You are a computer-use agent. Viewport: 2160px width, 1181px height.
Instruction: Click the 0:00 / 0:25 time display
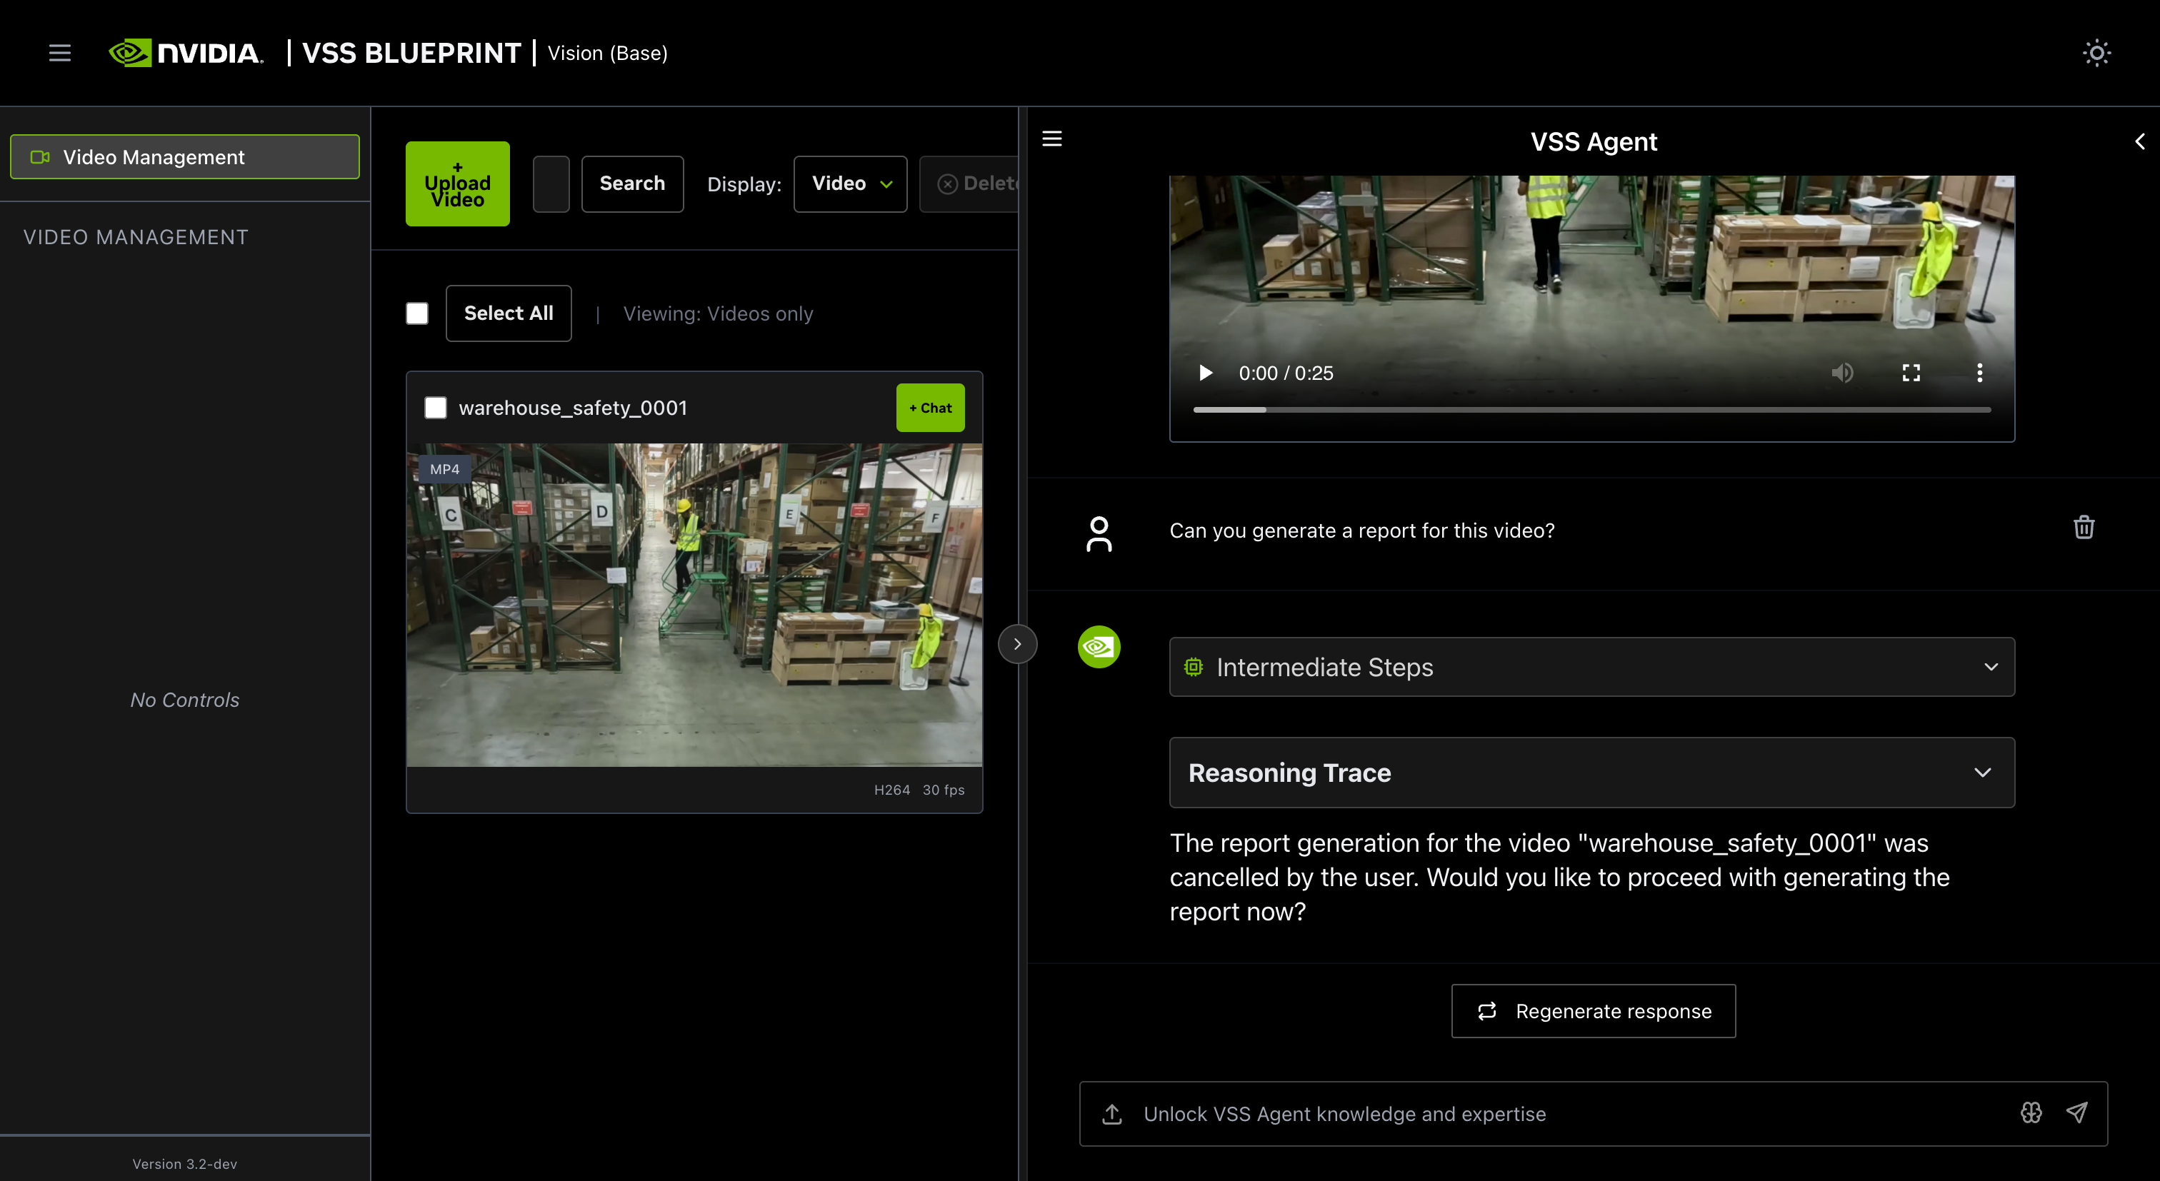tap(1286, 373)
